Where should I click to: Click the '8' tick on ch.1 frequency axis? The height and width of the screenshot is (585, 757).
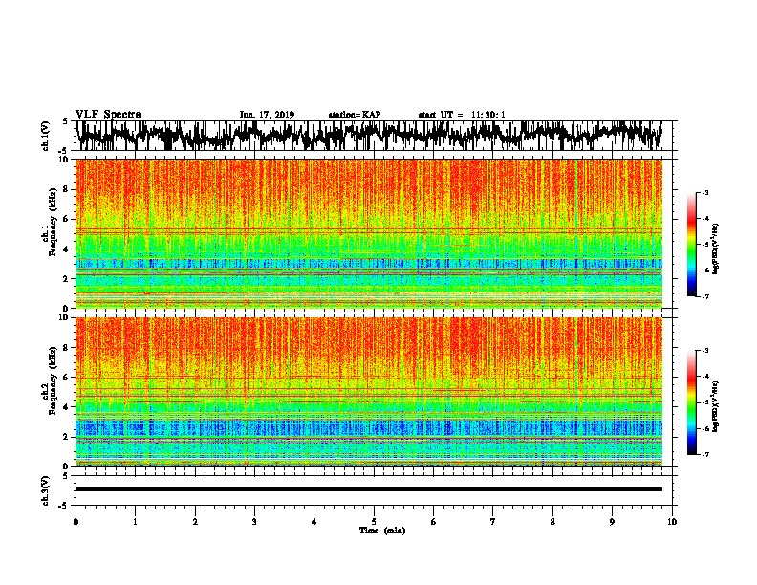66,189
